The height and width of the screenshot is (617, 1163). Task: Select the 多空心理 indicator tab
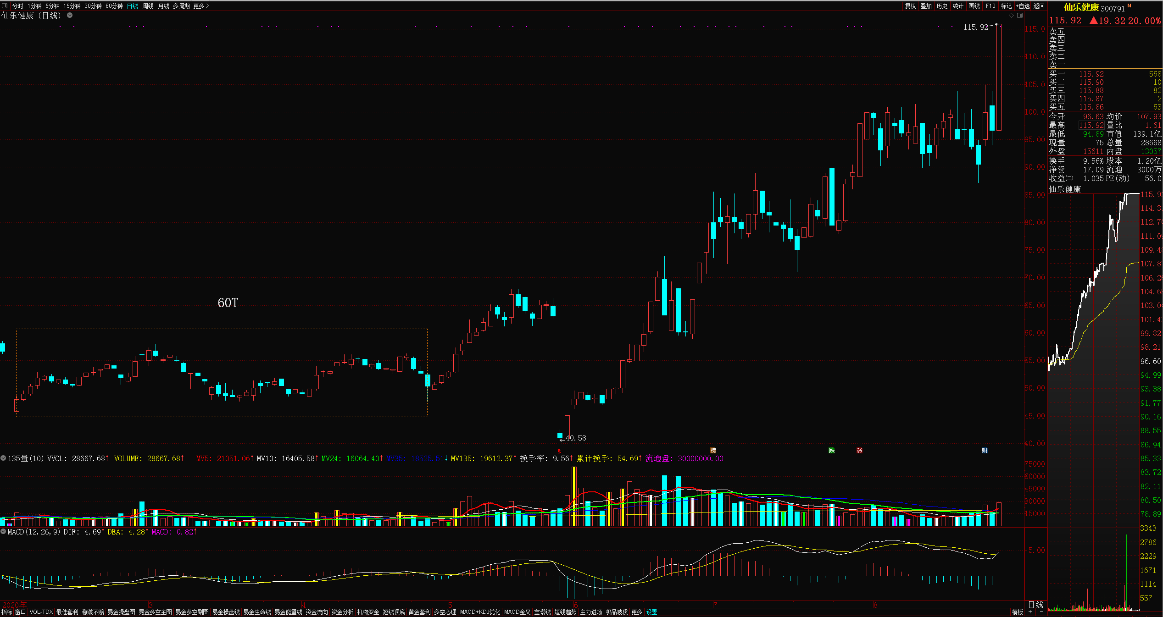point(445,612)
